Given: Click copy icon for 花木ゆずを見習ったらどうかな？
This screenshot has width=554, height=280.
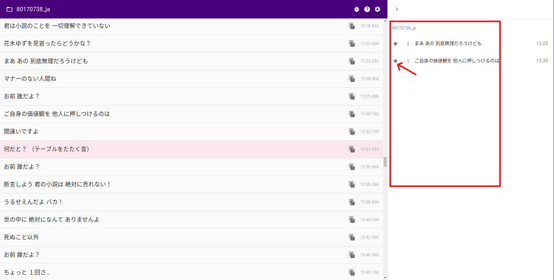Looking at the screenshot, I should (352, 43).
